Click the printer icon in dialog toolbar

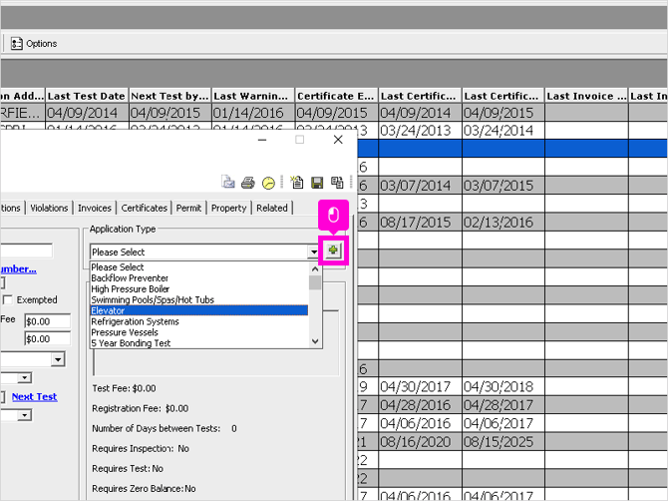(248, 183)
